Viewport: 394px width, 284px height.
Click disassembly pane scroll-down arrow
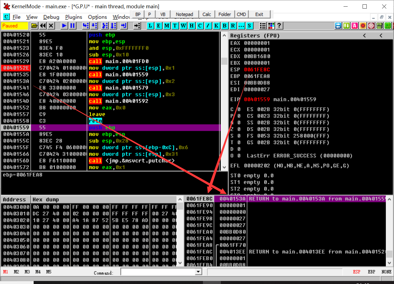(224, 167)
